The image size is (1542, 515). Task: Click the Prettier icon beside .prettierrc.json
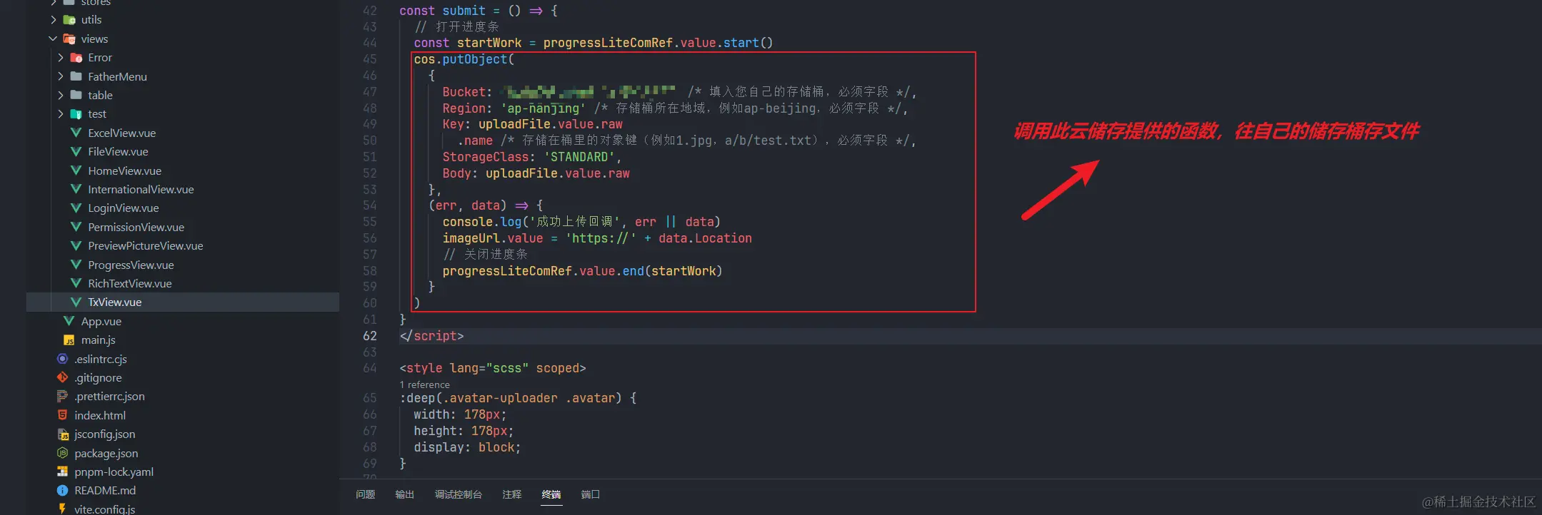tap(62, 396)
